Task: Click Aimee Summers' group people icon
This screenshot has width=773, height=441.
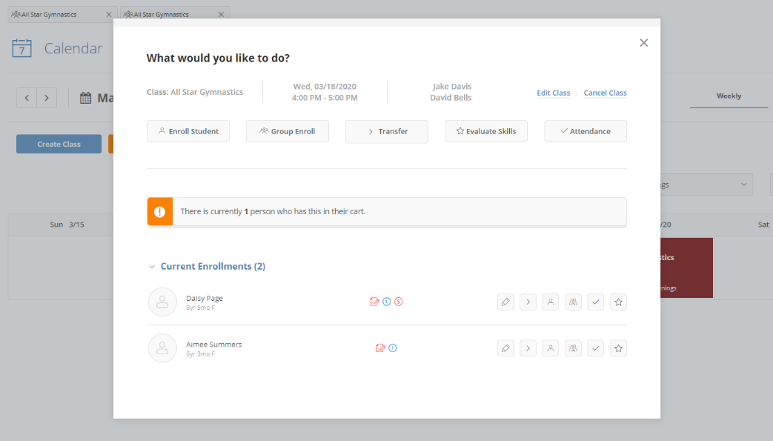Action: point(574,348)
